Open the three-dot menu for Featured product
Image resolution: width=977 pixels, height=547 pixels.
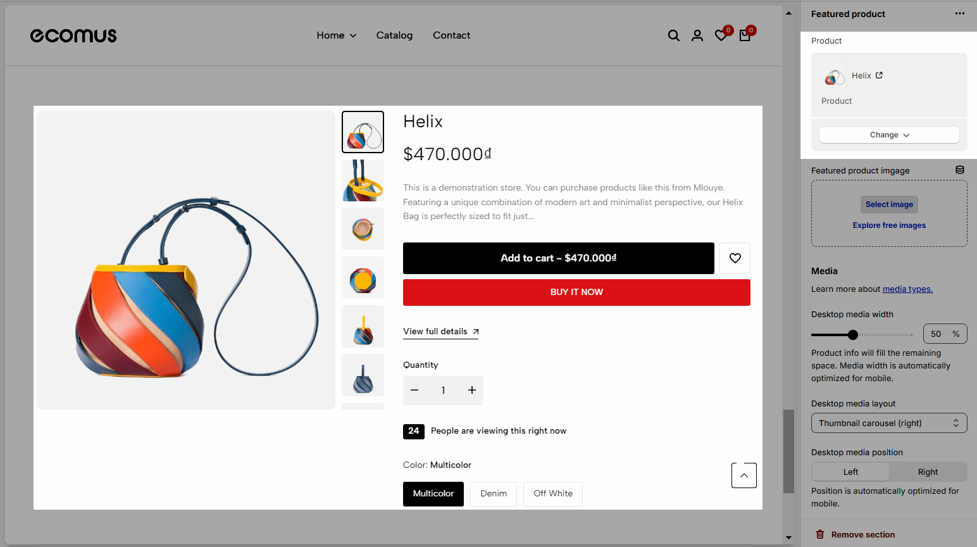coord(960,14)
